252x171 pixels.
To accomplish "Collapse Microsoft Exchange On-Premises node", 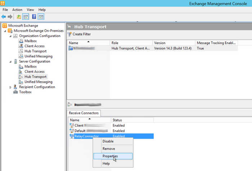I will pyautogui.click(x=5, y=31).
